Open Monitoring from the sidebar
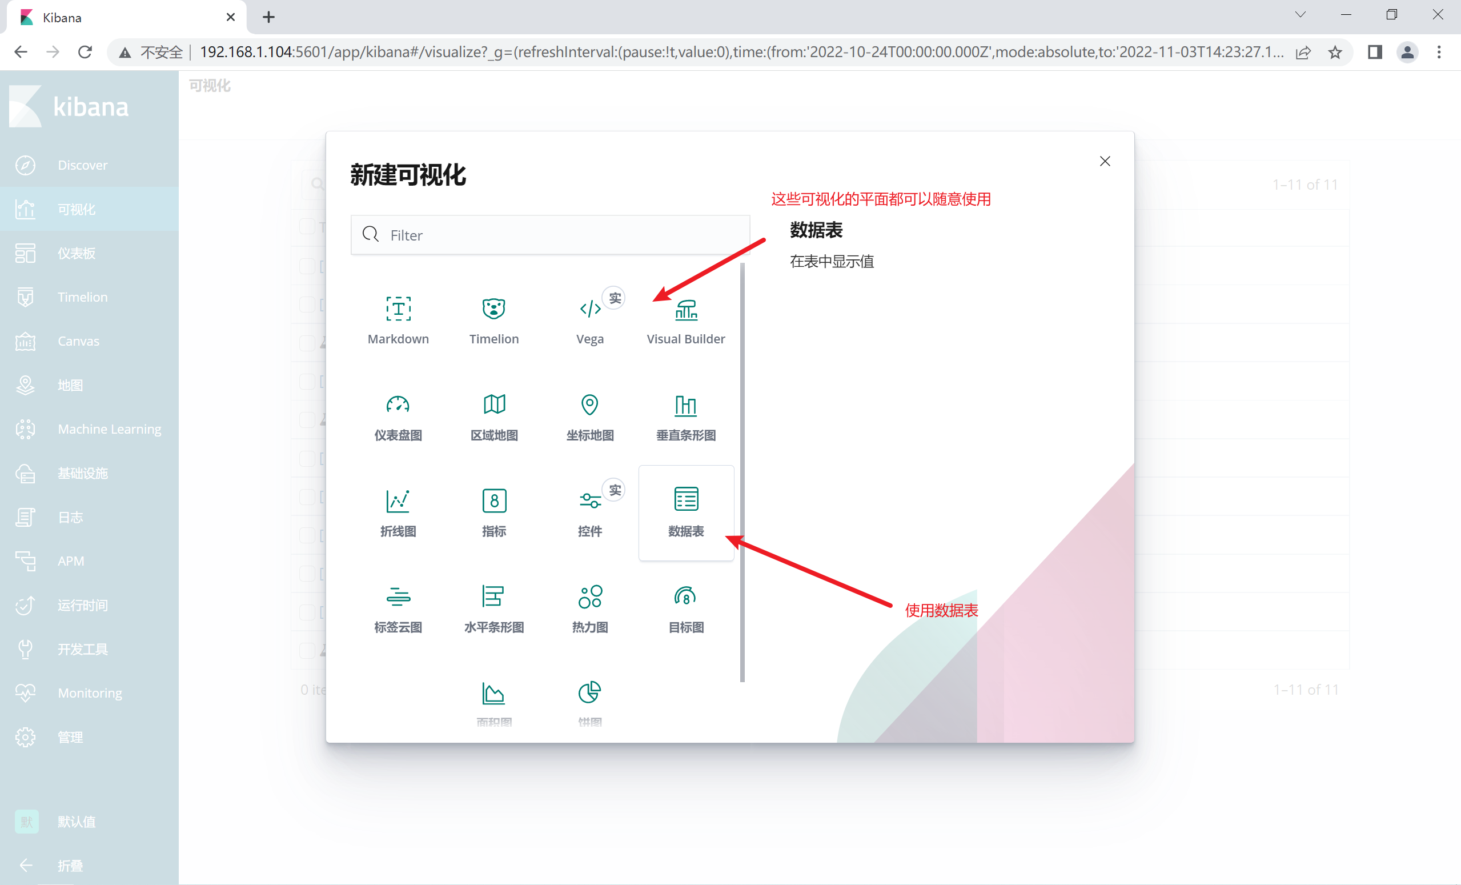 tap(89, 693)
